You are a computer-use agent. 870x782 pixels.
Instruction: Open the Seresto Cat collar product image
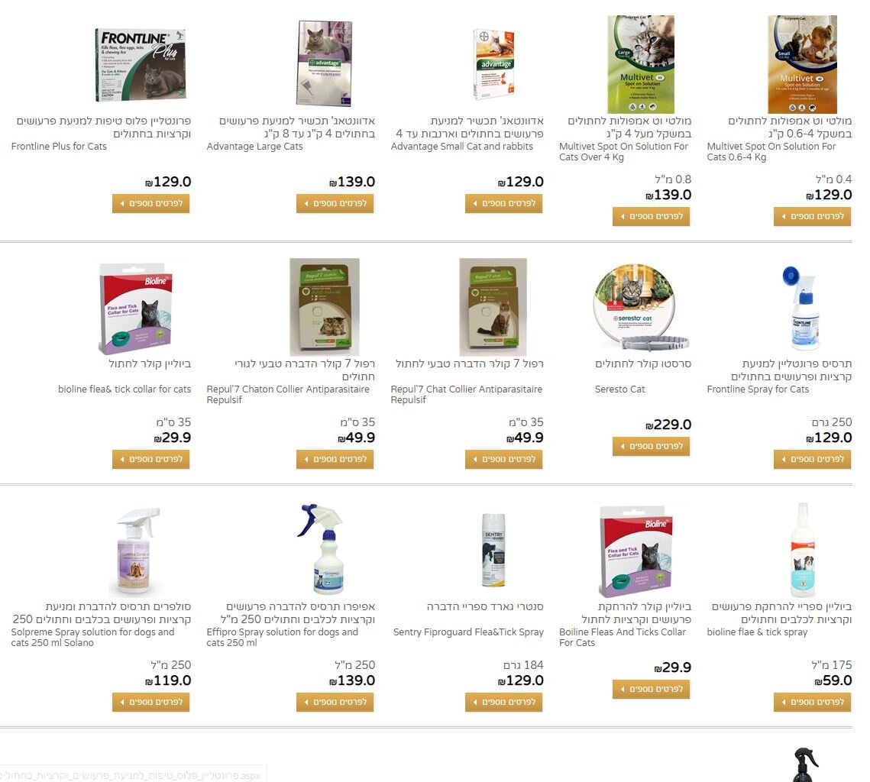point(641,307)
